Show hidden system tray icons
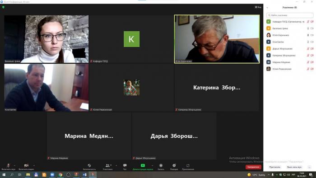Image resolution: width=316 pixels, height=178 pixels. coord(269,175)
